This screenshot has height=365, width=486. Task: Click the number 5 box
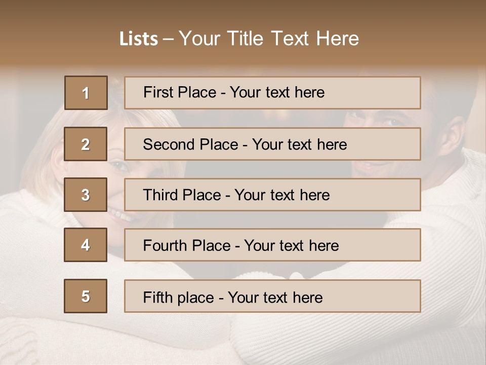tap(86, 296)
